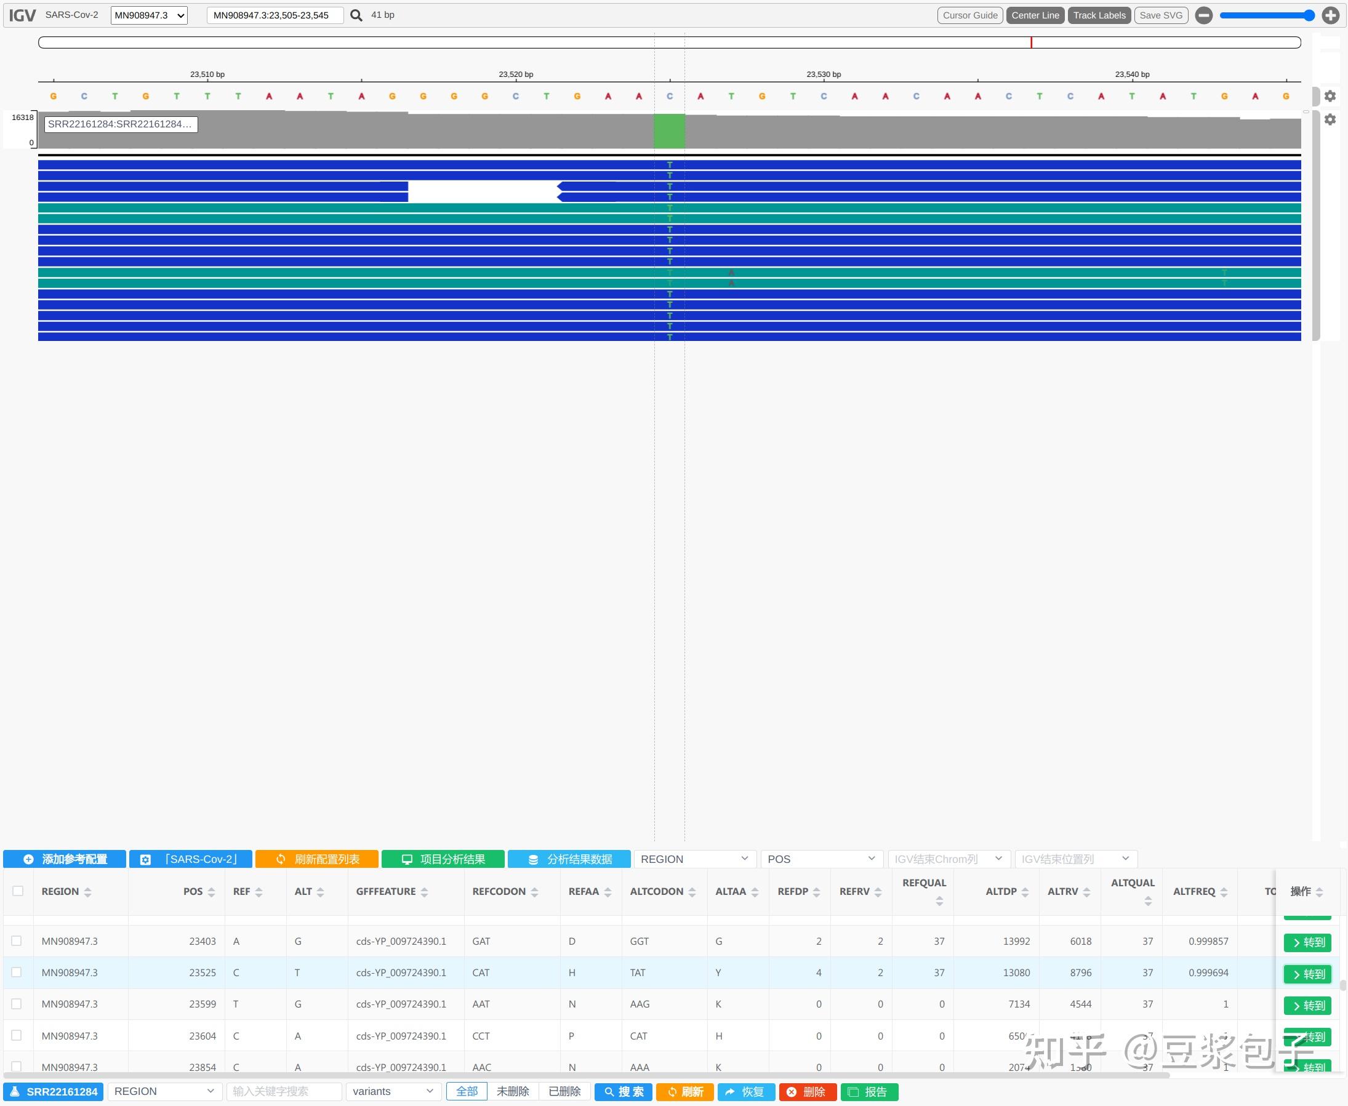Image resolution: width=1348 pixels, height=1106 pixels.
Task: Toggle the Track Labels option
Action: pyautogui.click(x=1099, y=15)
